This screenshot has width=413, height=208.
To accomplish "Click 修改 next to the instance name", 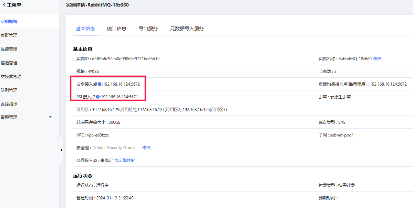I will tap(377, 59).
